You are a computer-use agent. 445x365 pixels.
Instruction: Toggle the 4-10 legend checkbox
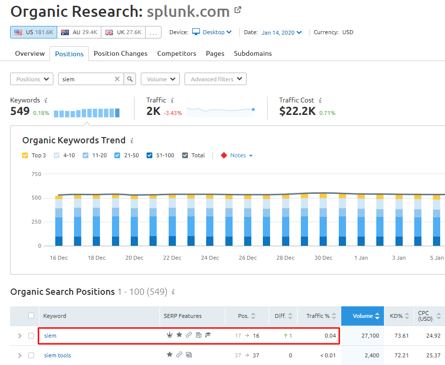[x=57, y=155]
